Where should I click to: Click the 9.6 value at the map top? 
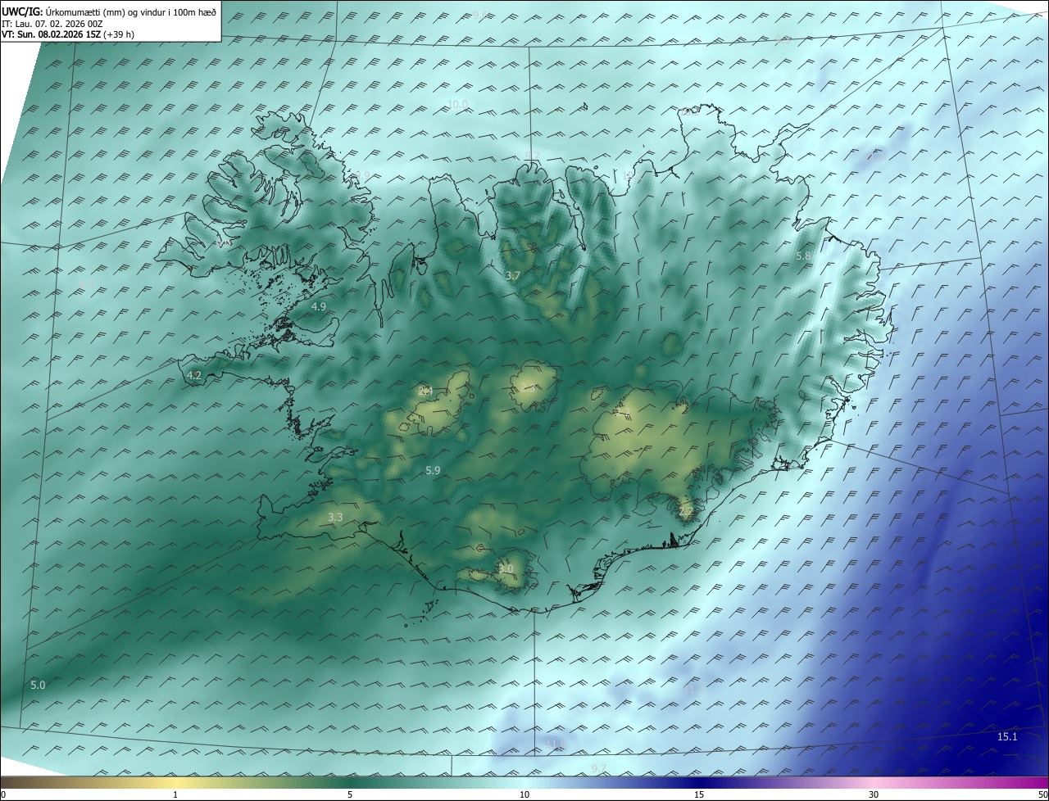(480, 15)
